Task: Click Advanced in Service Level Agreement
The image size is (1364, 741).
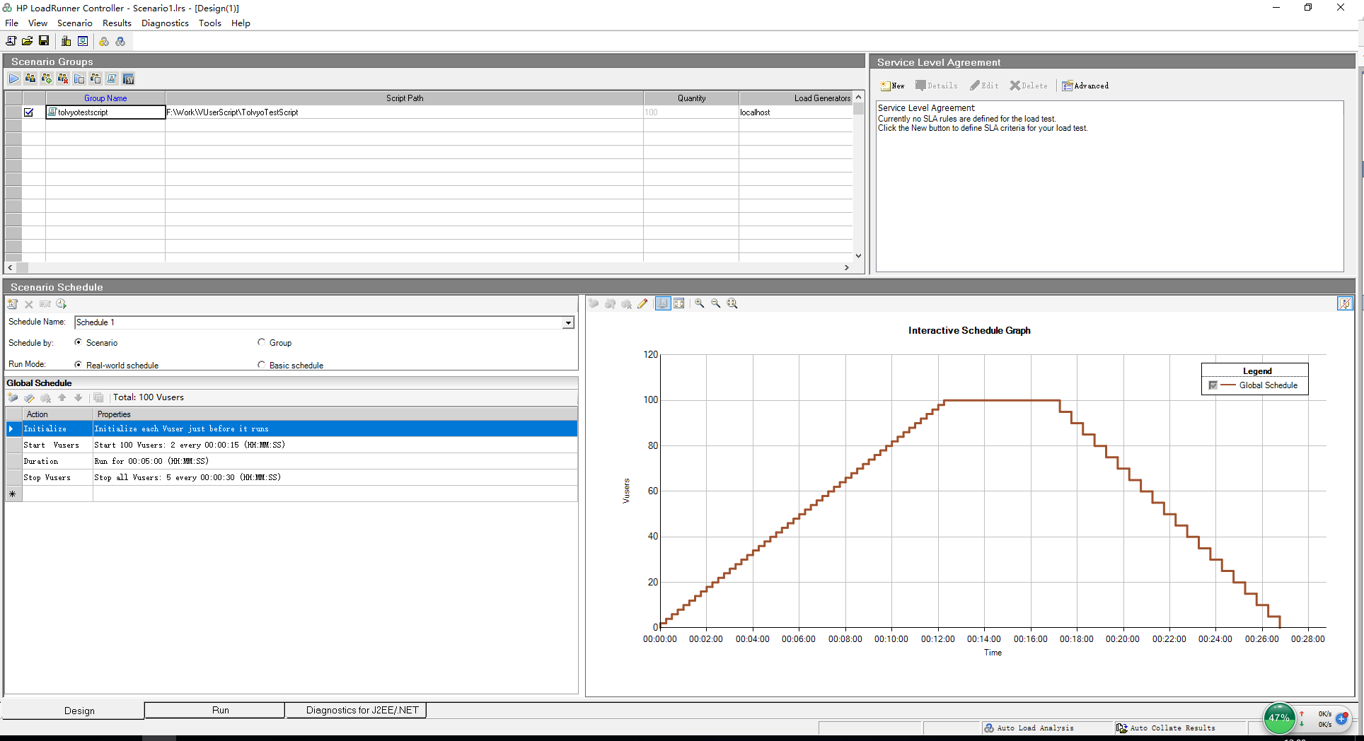Action: pos(1086,86)
